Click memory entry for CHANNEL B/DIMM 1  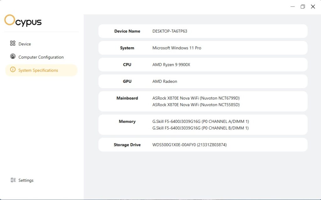coord(200,128)
